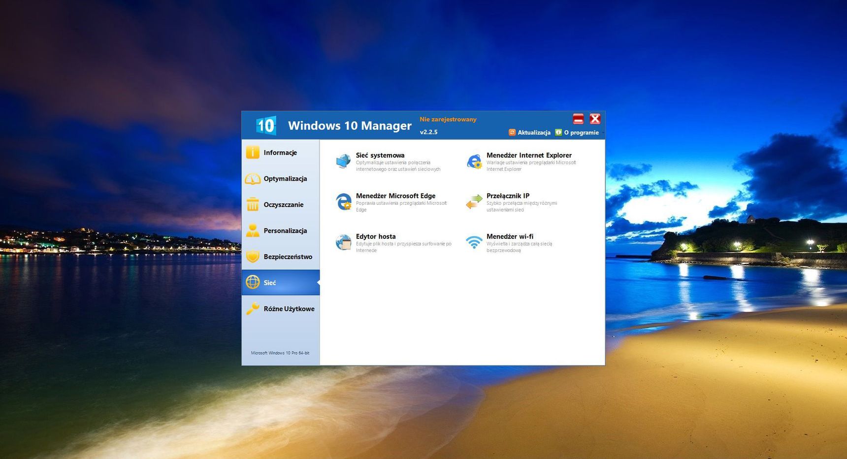The height and width of the screenshot is (459, 847).
Task: Click the Menedżer wi-fi signal icon
Action: click(x=474, y=242)
